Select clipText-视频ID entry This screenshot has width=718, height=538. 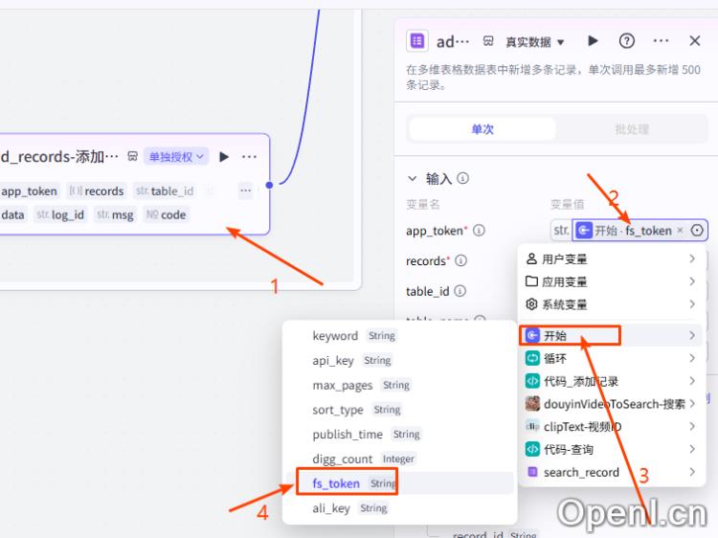coord(610,427)
